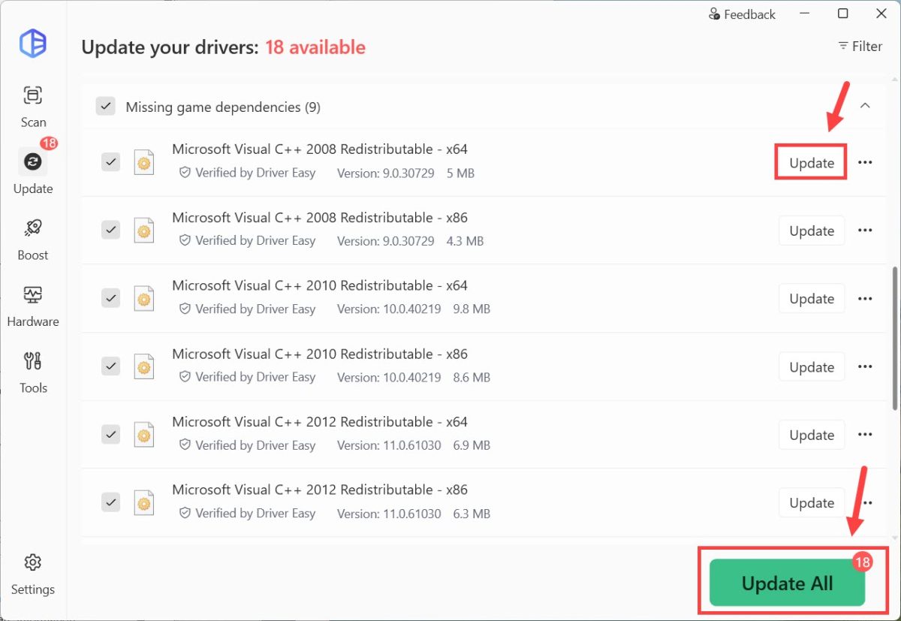This screenshot has width=901, height=621.
Task: Open more options for Visual C++ 2008 x86
Action: tap(865, 231)
